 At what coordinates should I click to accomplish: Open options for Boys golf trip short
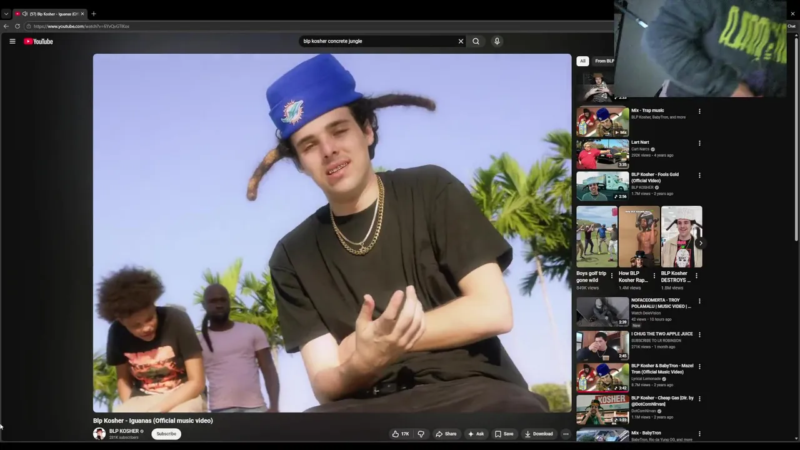coord(612,276)
